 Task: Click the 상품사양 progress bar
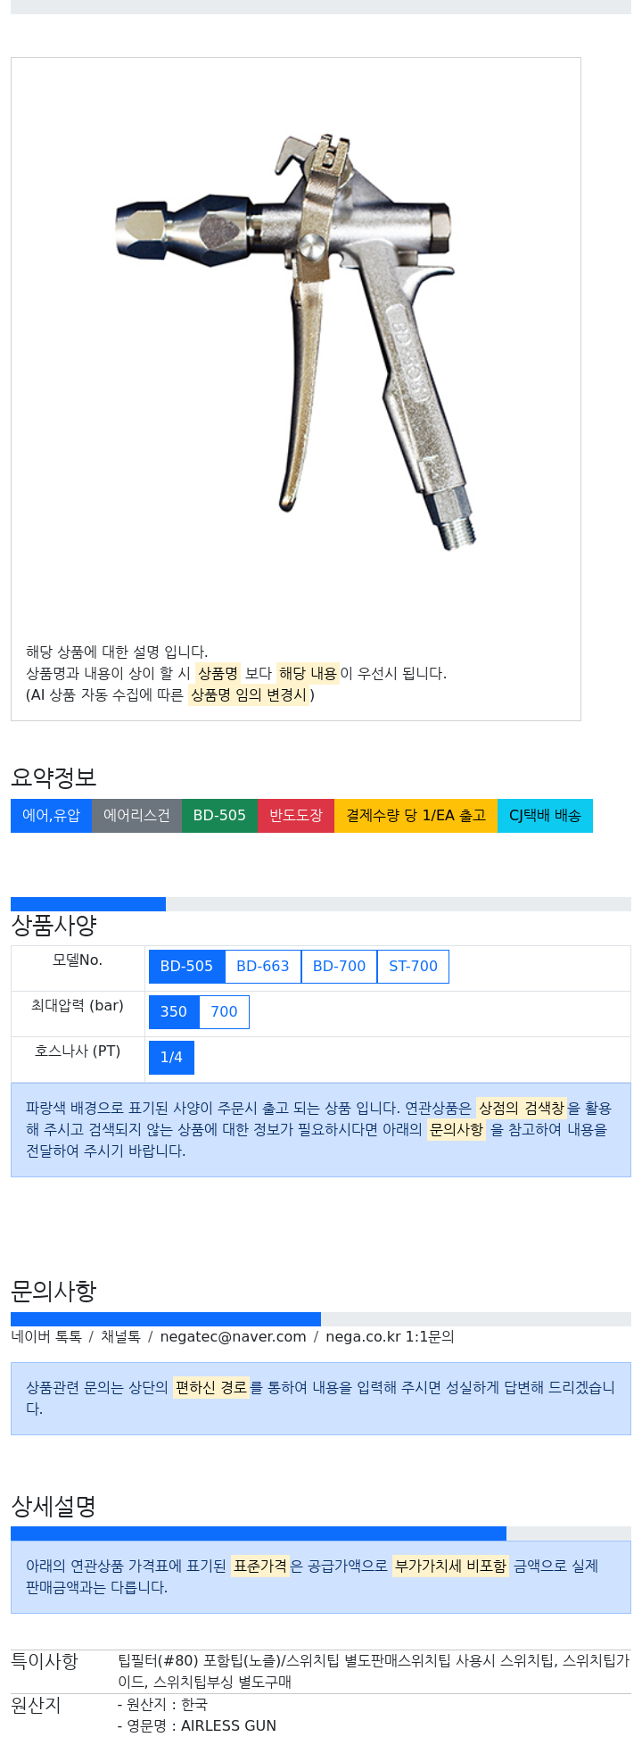tap(321, 904)
